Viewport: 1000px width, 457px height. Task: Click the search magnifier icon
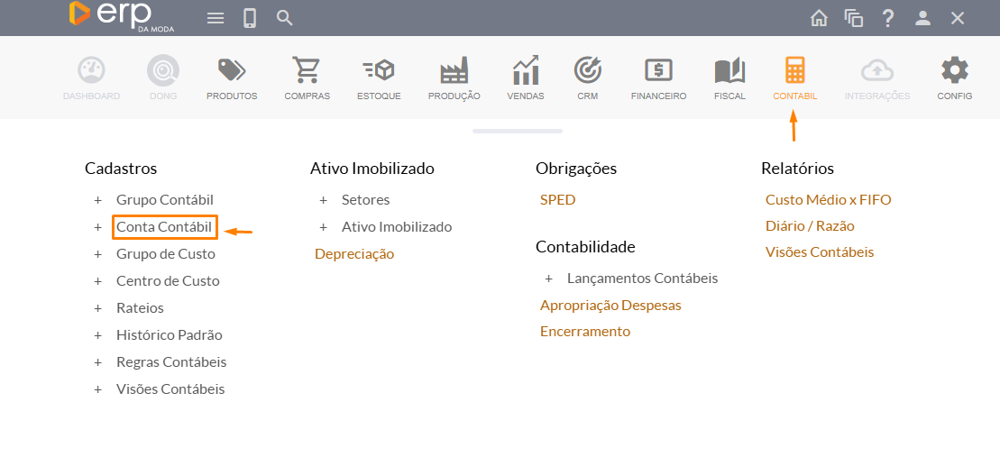click(284, 18)
